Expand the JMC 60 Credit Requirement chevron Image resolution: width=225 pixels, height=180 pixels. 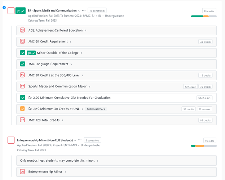point(70,42)
